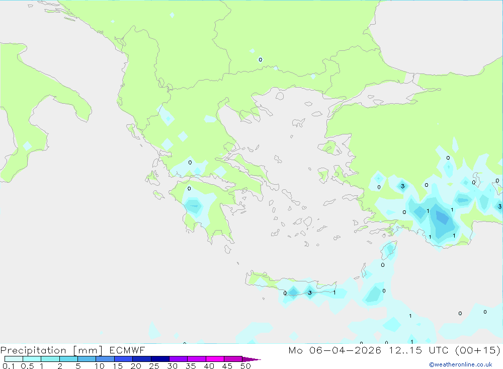Click legend scale label "40"

[209, 366]
